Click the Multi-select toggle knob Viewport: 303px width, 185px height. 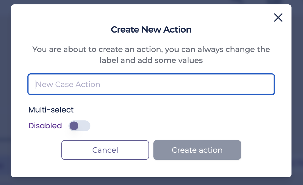(74, 126)
